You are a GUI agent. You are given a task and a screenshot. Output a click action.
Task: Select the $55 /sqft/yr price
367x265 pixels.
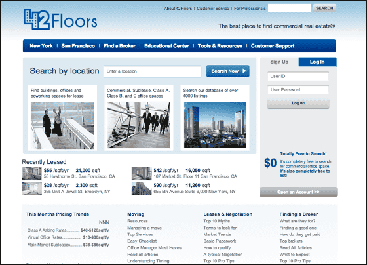point(56,171)
